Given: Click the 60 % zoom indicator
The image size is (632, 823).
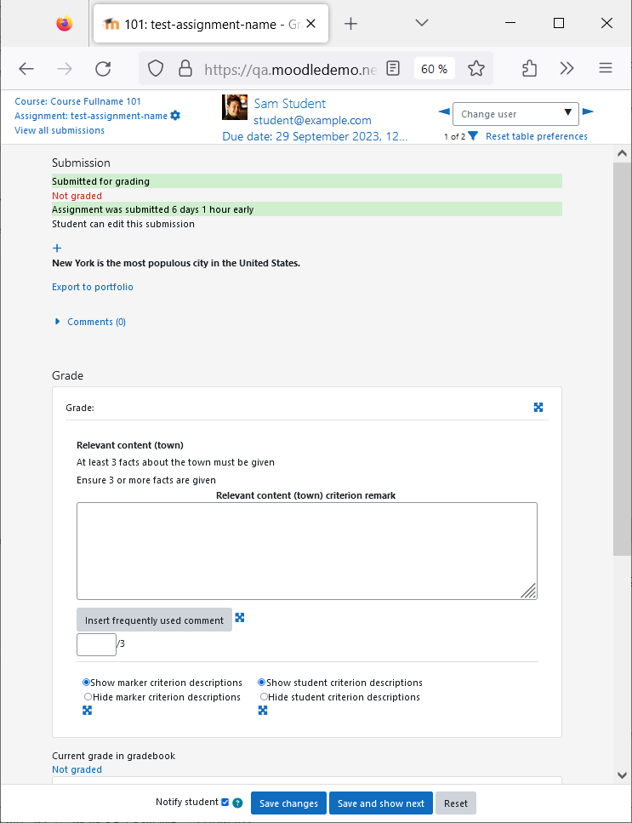Looking at the screenshot, I should pyautogui.click(x=435, y=69).
